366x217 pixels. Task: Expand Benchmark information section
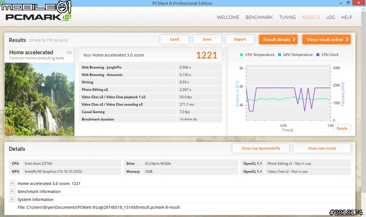click(12, 191)
